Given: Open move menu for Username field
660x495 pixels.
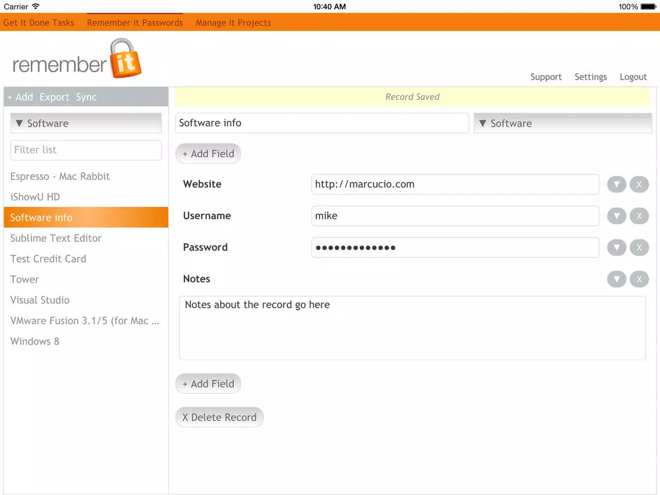Looking at the screenshot, I should click(616, 216).
